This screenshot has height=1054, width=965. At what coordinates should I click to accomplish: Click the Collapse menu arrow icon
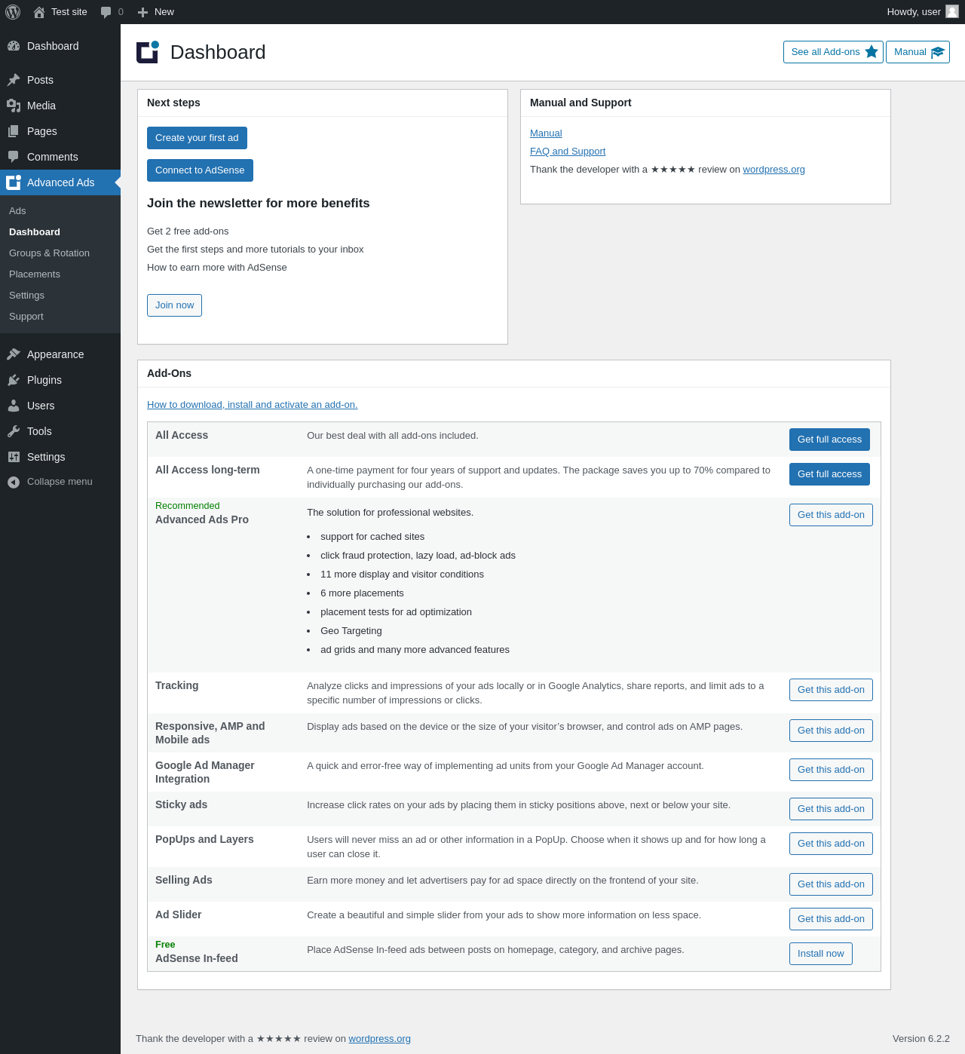click(x=14, y=482)
